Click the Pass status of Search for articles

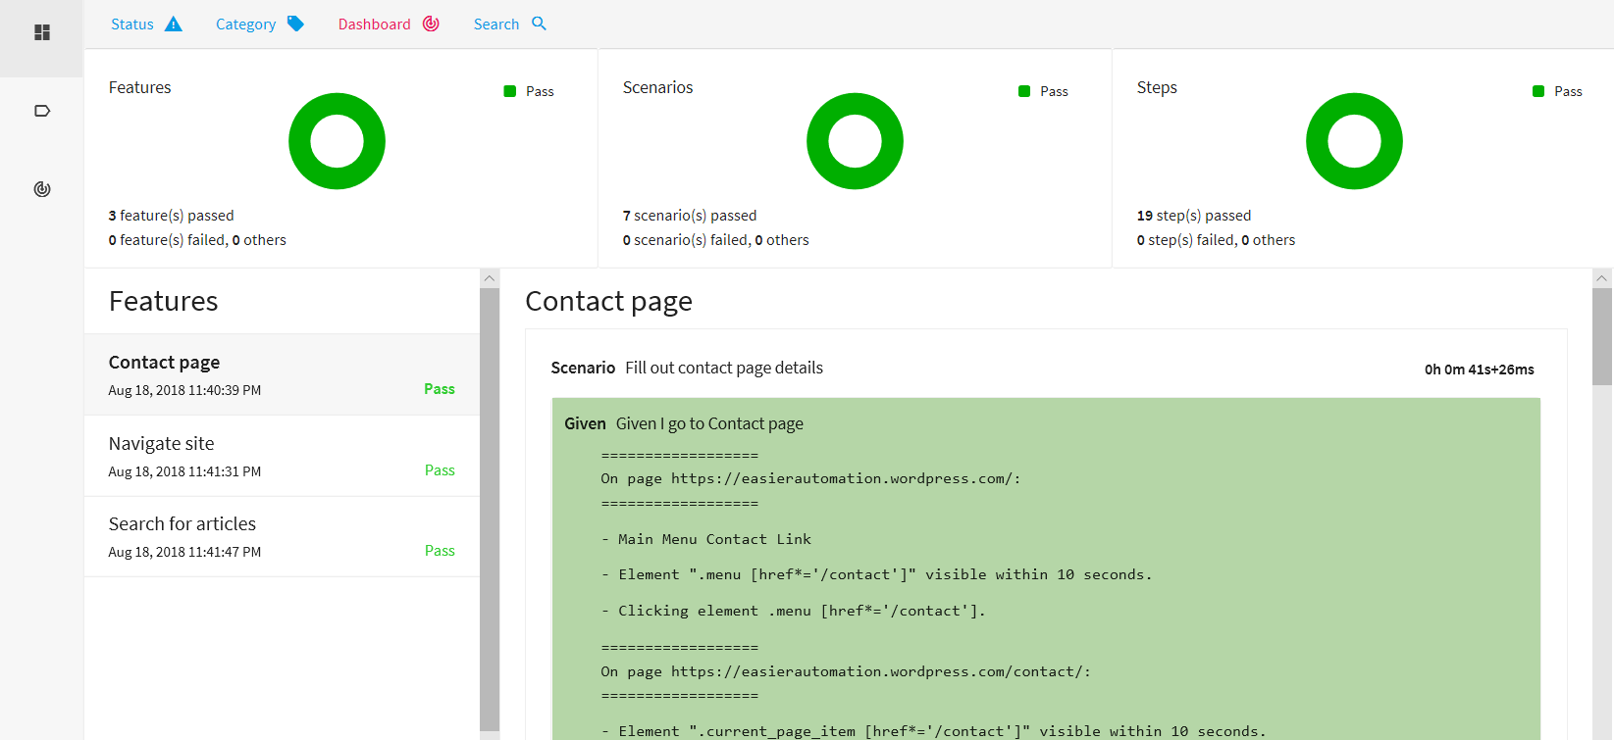pos(440,551)
